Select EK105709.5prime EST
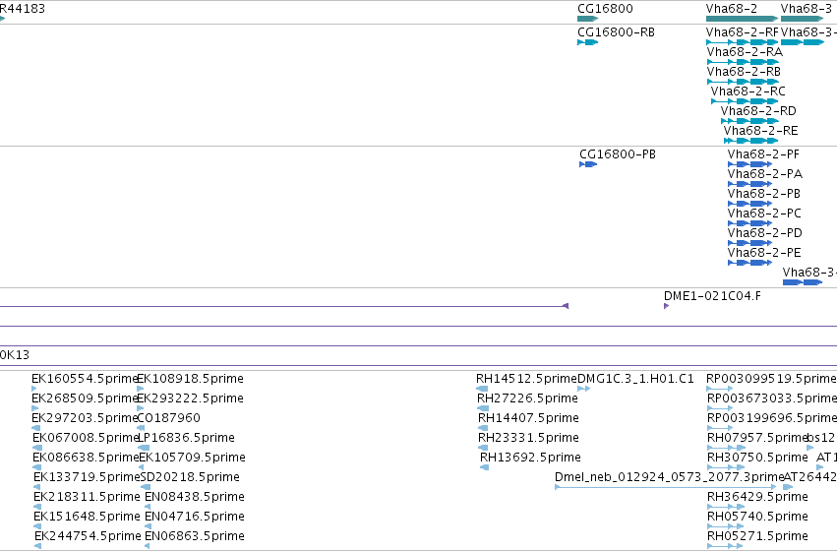 [192, 458]
